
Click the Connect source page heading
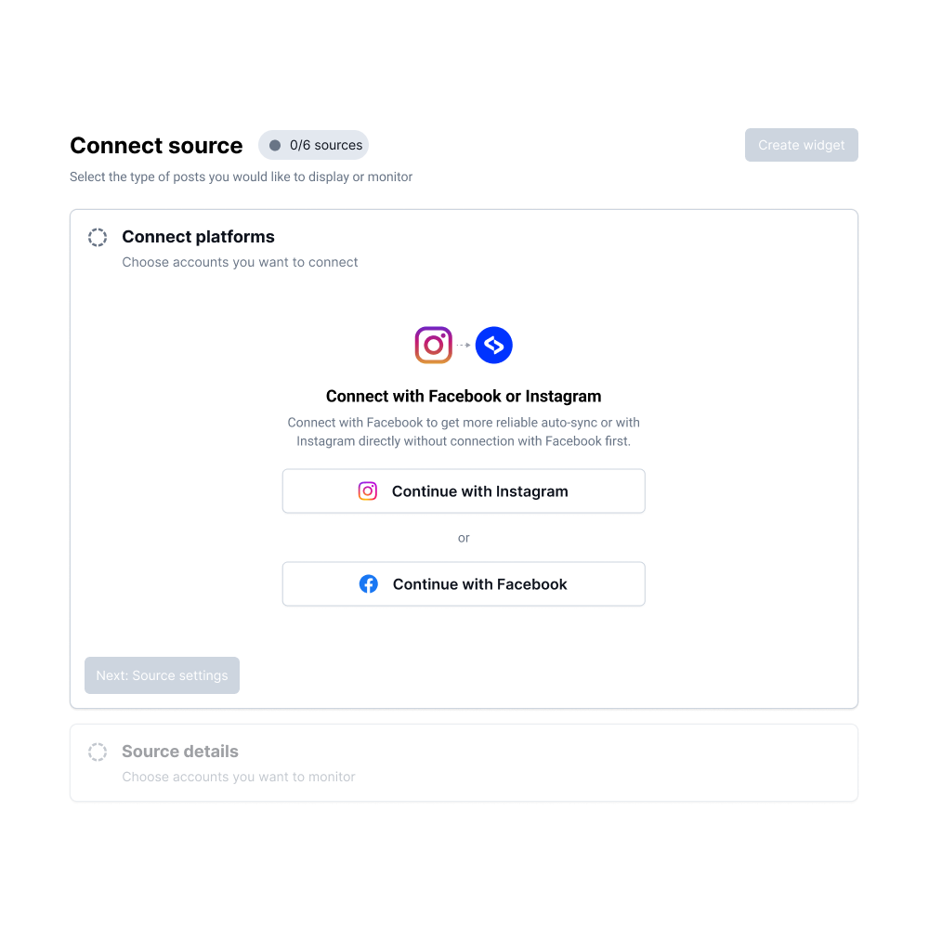(x=156, y=146)
